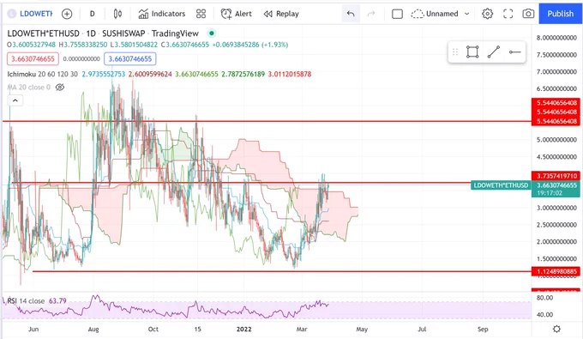Open the candlestick chart type selector
The image size is (583, 339).
click(x=117, y=14)
